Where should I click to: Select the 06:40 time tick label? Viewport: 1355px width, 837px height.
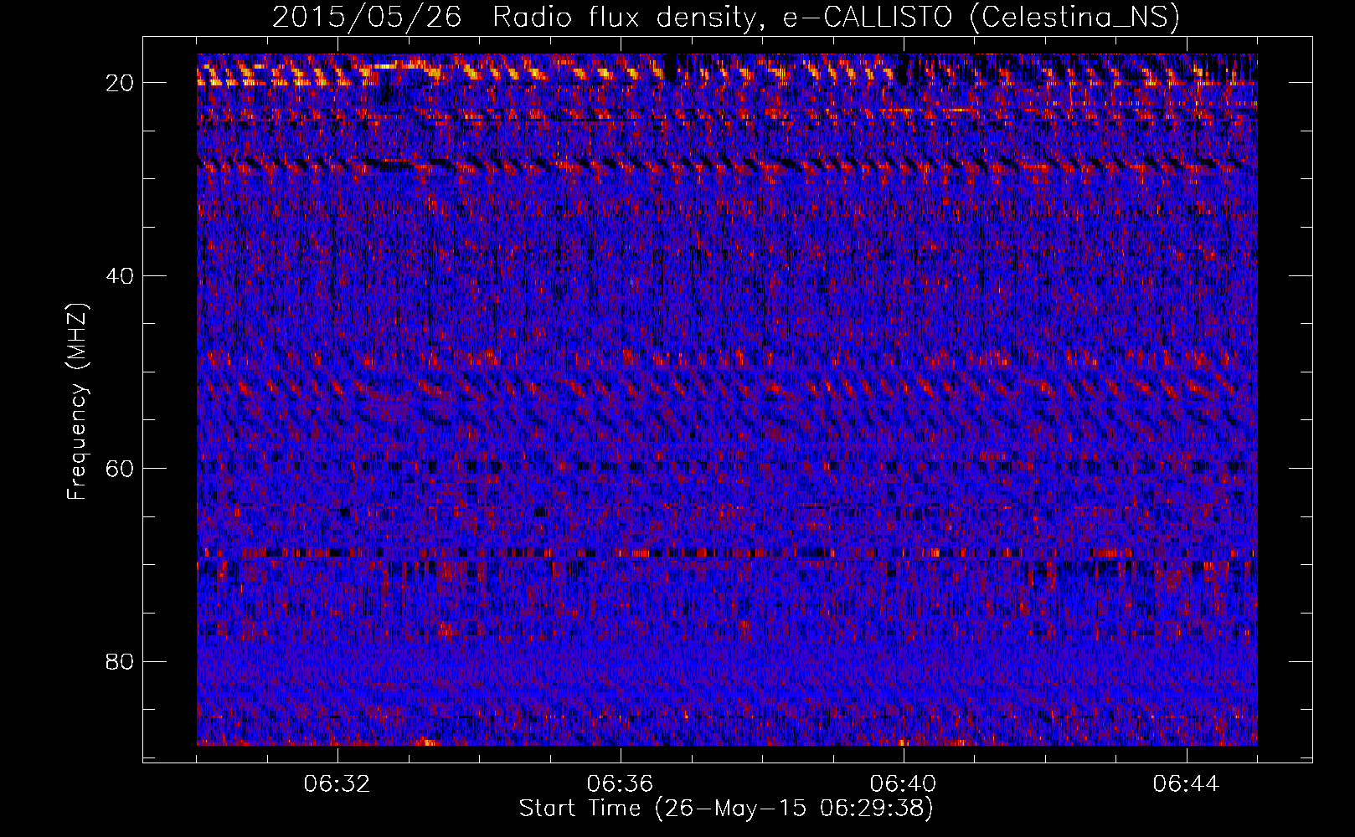coord(903,784)
